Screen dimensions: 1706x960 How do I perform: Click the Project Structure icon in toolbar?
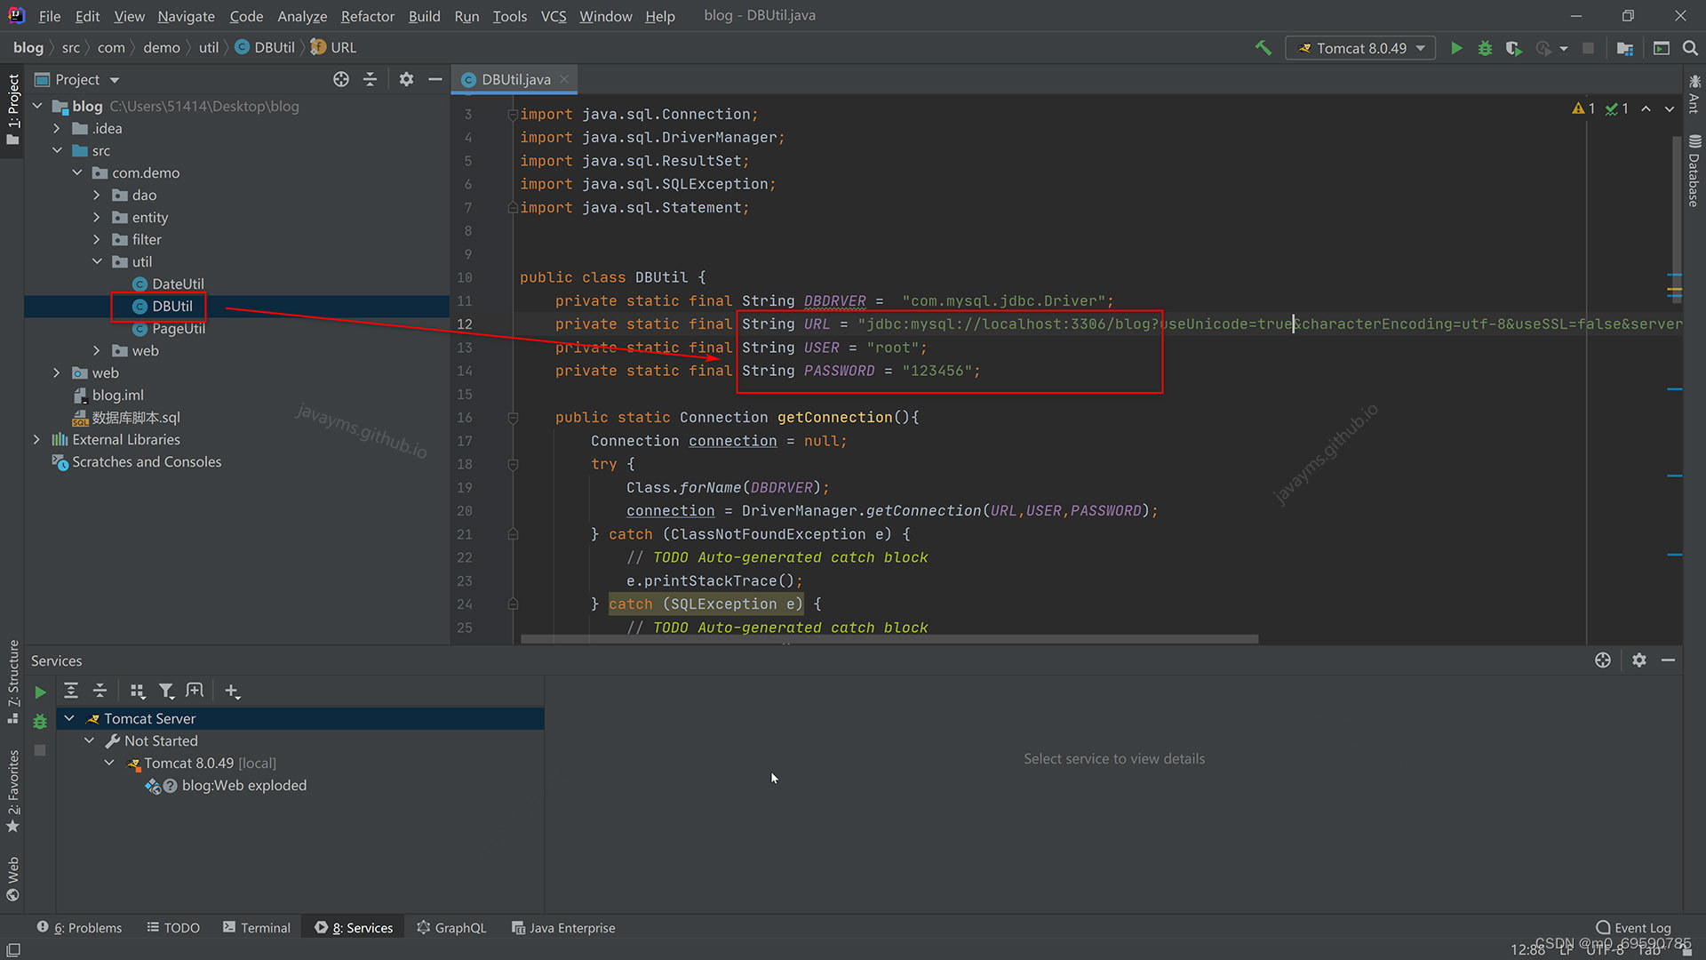pos(1625,48)
